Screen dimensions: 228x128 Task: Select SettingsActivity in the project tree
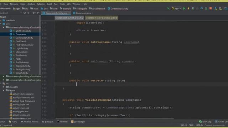(23, 69)
